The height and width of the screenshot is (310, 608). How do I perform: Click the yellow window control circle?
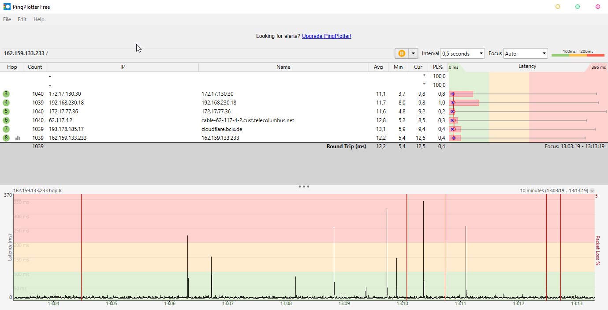click(x=558, y=7)
